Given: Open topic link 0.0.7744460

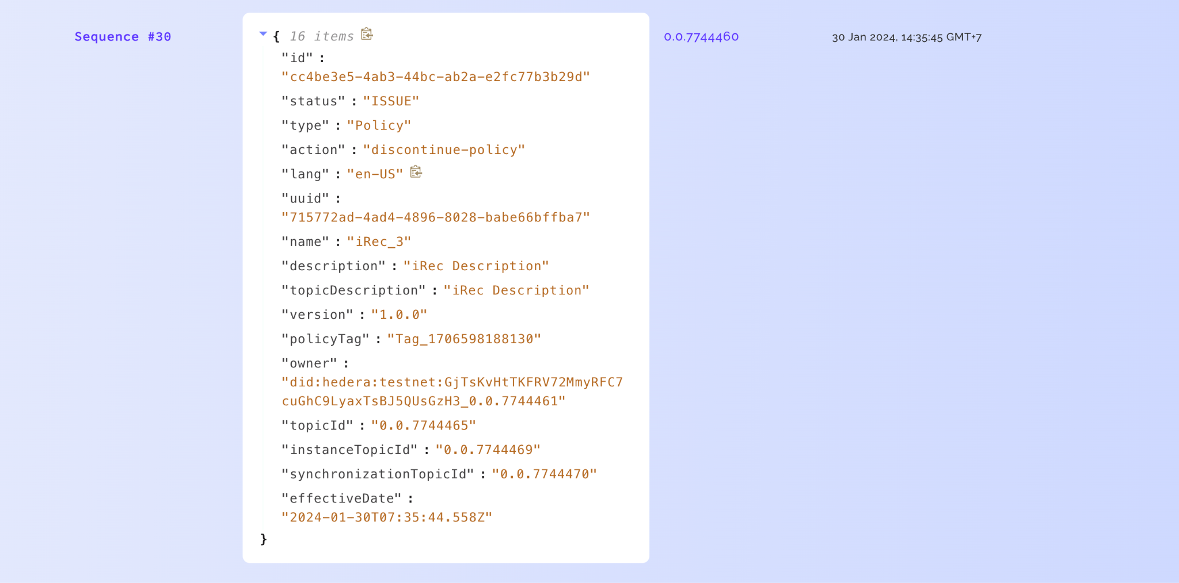Looking at the screenshot, I should pyautogui.click(x=701, y=37).
